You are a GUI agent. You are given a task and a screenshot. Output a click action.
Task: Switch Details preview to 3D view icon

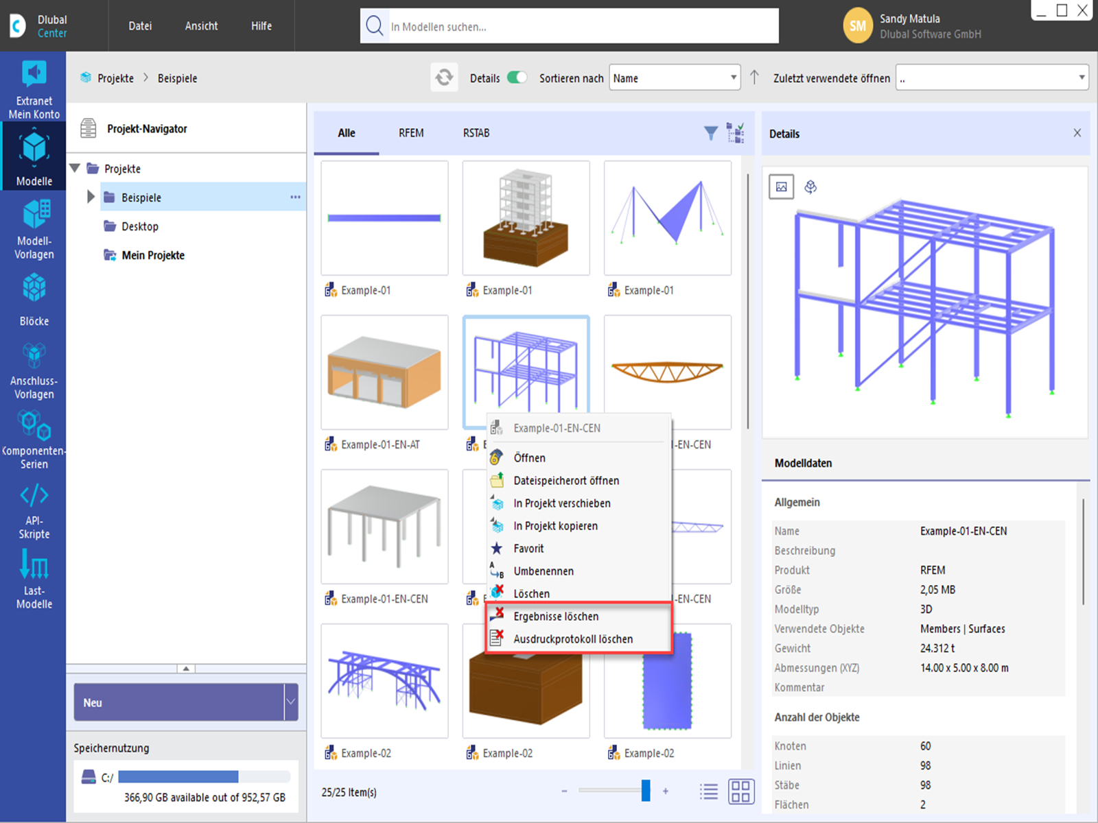(810, 187)
